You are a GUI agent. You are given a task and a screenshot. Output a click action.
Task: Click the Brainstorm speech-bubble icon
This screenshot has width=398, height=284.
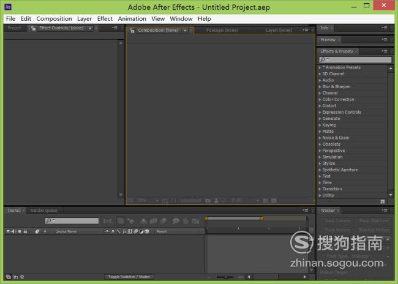(x=175, y=221)
